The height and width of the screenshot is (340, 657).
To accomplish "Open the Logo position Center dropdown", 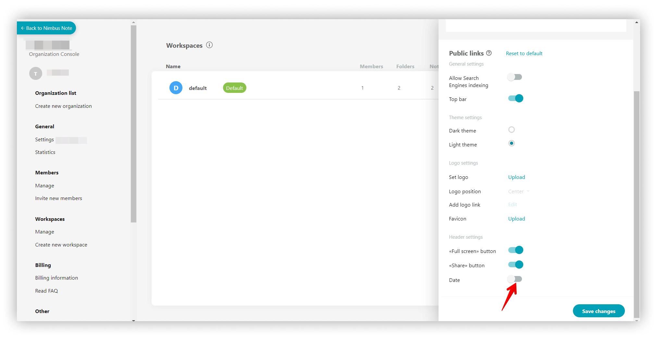I will click(x=519, y=192).
